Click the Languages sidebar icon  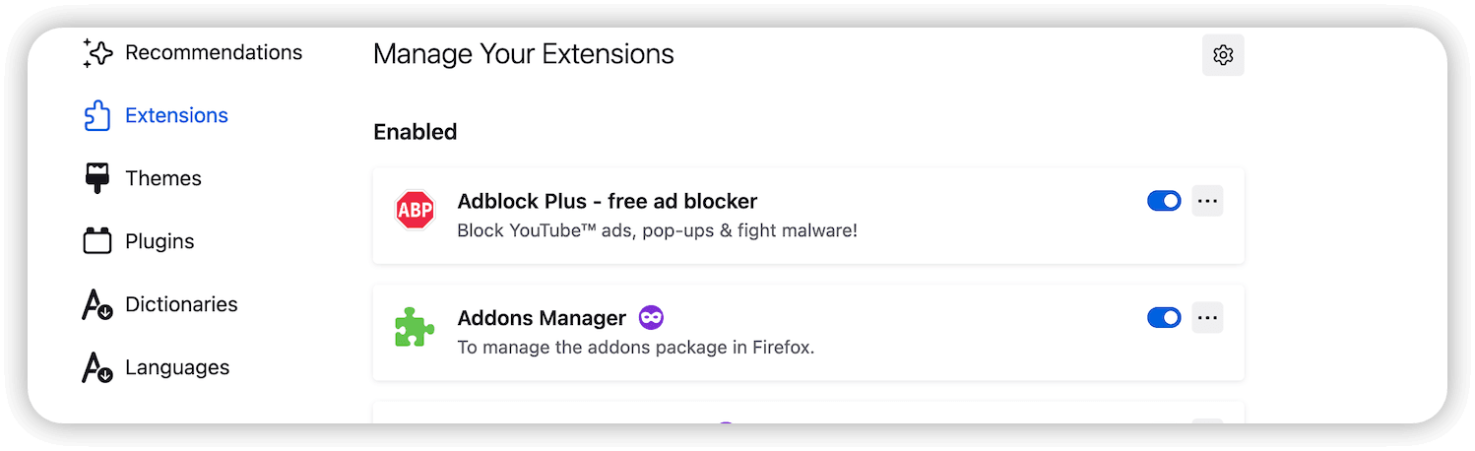[96, 368]
